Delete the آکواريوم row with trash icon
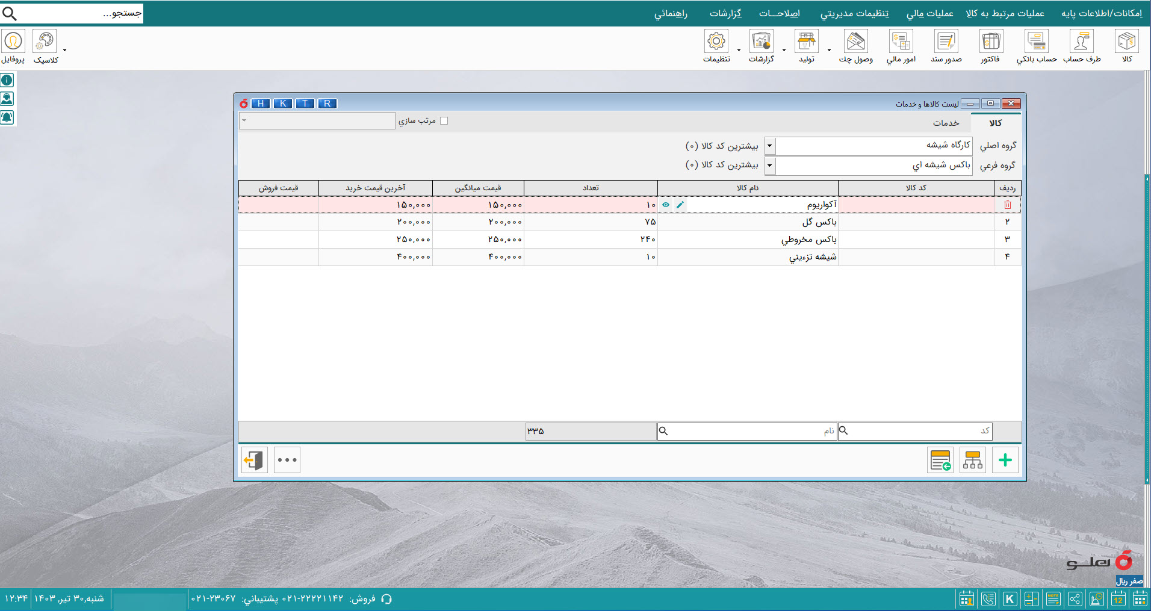The height and width of the screenshot is (611, 1151). pos(1008,205)
